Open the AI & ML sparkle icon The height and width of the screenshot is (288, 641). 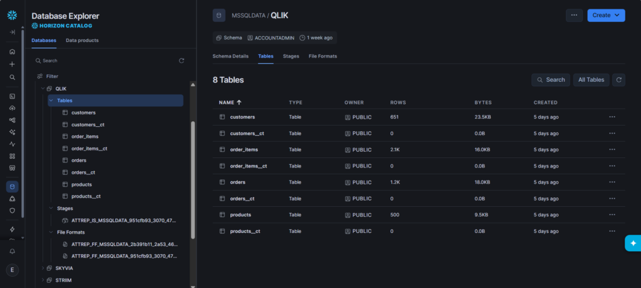tap(13, 132)
